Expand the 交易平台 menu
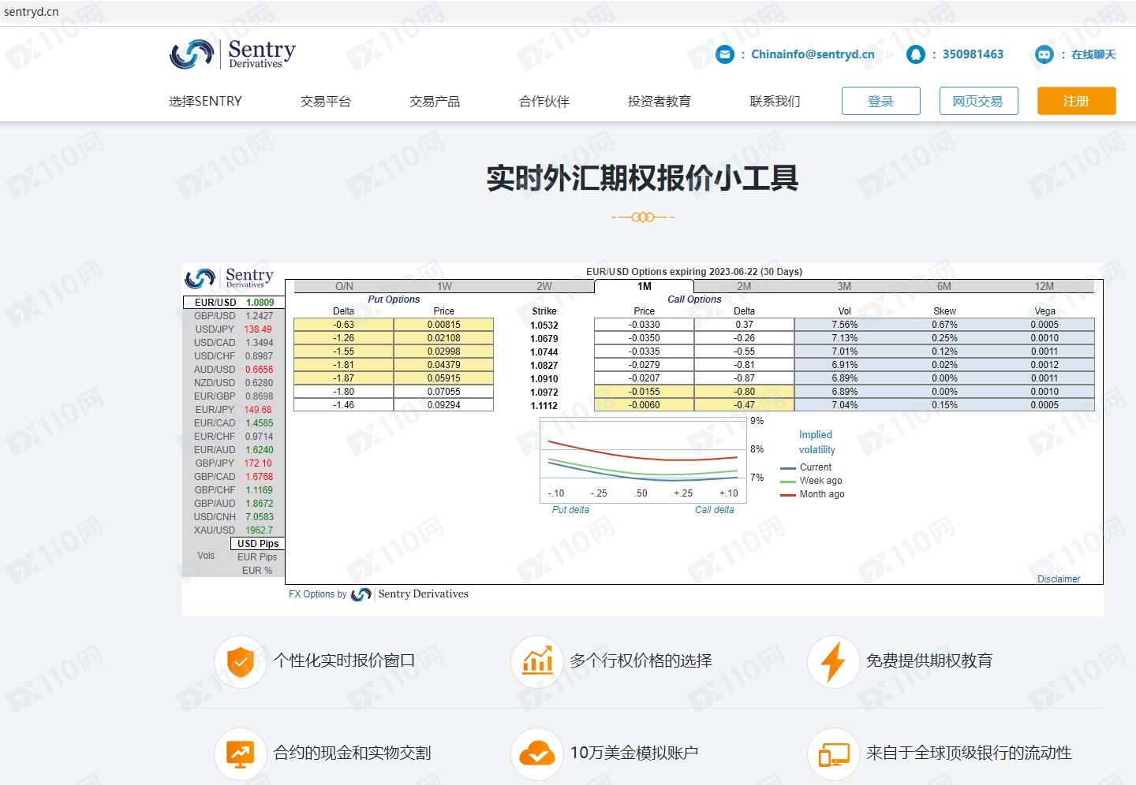Viewport: 1136px width, 785px height. point(325,101)
